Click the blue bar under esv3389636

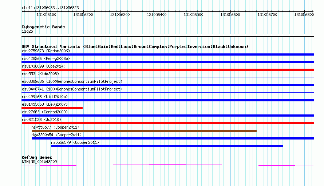click(x=167, y=85)
